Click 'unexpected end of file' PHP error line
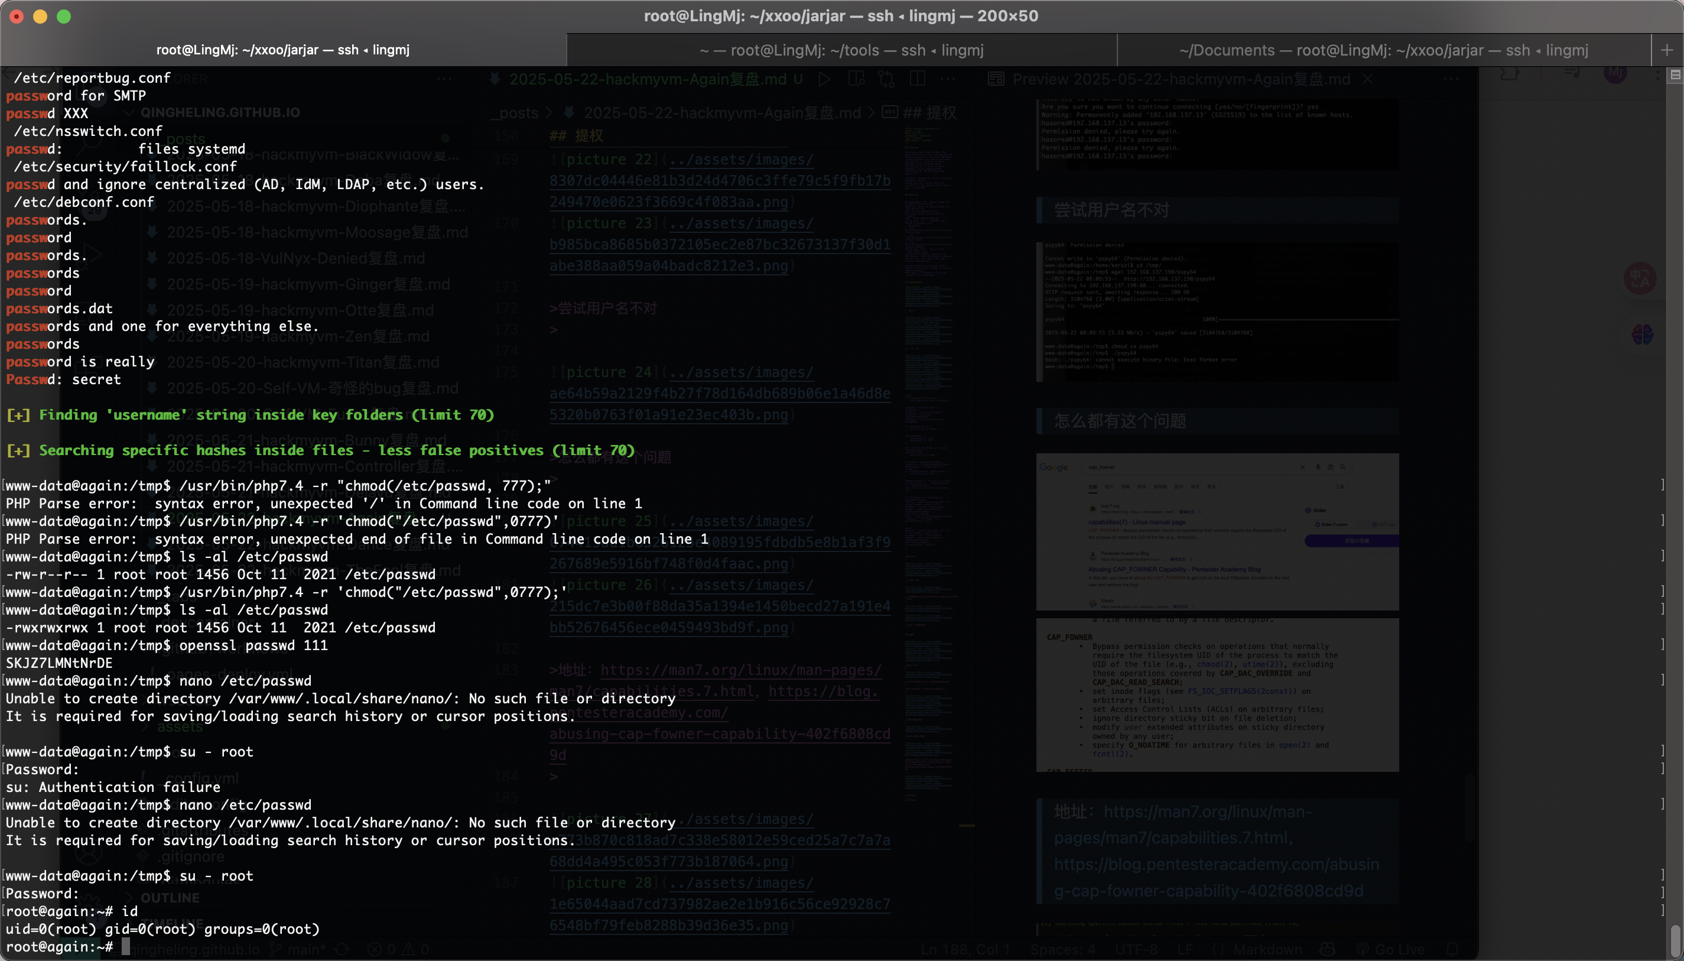This screenshot has width=1684, height=961. [x=356, y=540]
